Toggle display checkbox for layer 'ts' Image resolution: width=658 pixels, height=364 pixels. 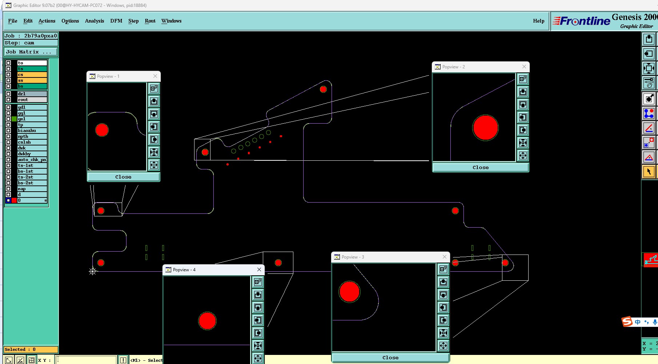[8, 69]
